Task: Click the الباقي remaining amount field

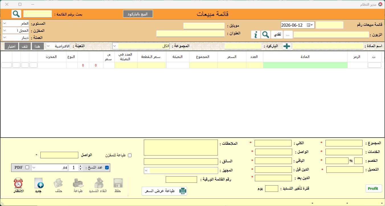Action: [273, 161]
